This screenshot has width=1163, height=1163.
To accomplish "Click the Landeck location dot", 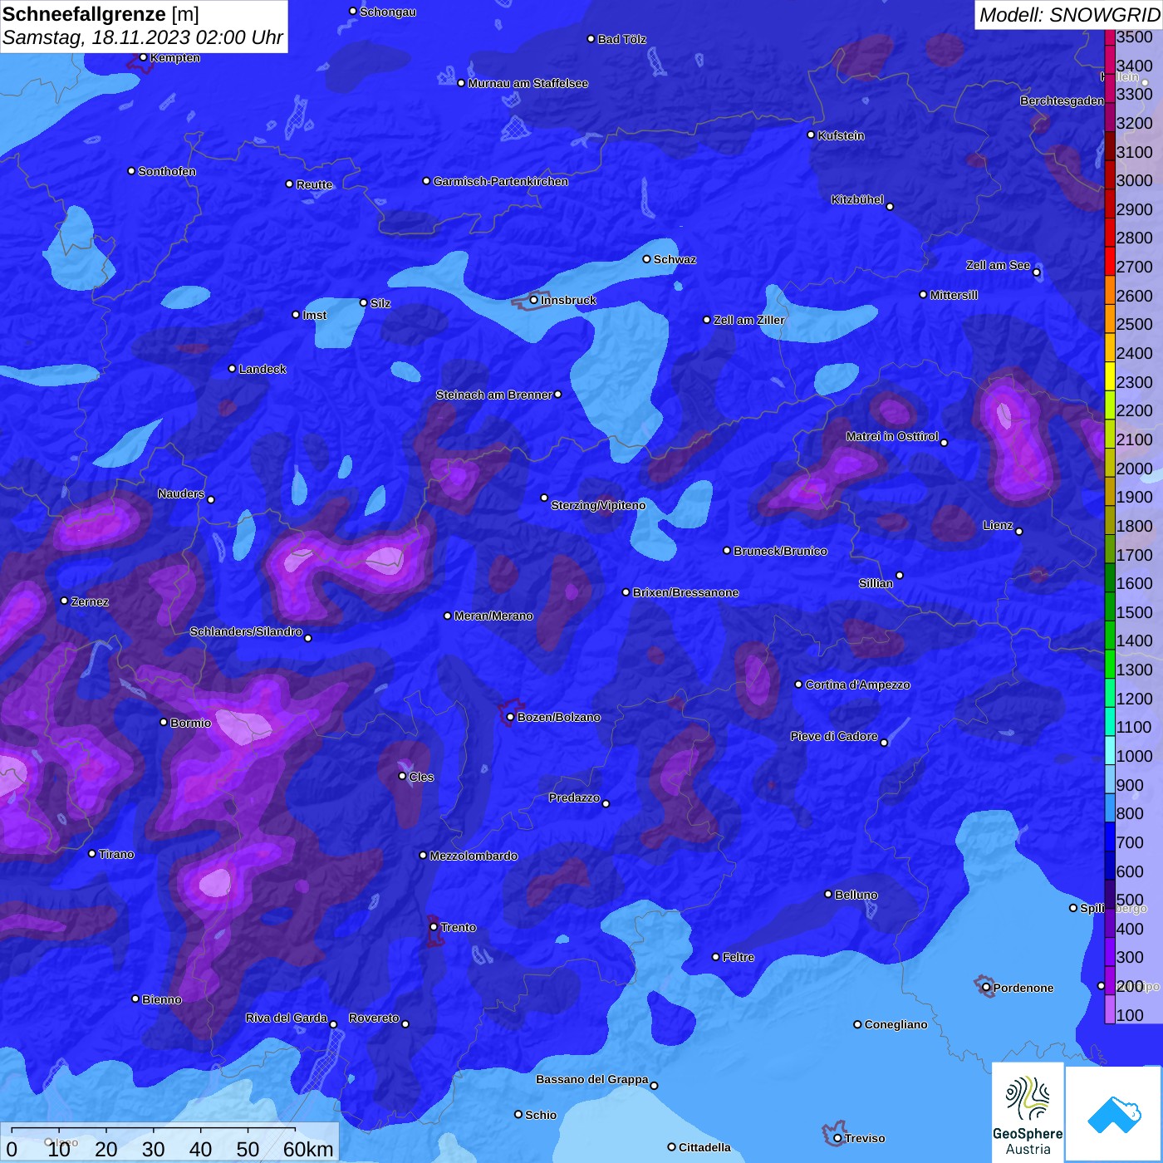I will coord(233,368).
